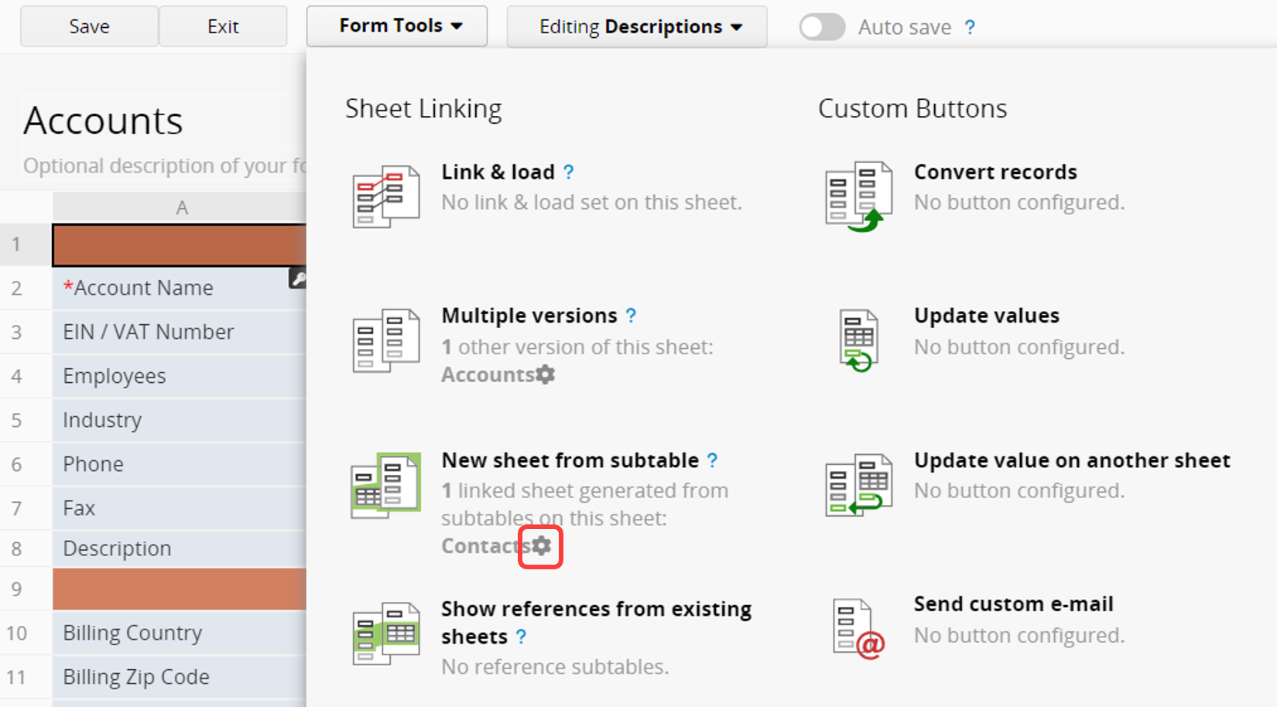Open settings gear next to Accounts version
This screenshot has width=1277, height=707.
(546, 375)
